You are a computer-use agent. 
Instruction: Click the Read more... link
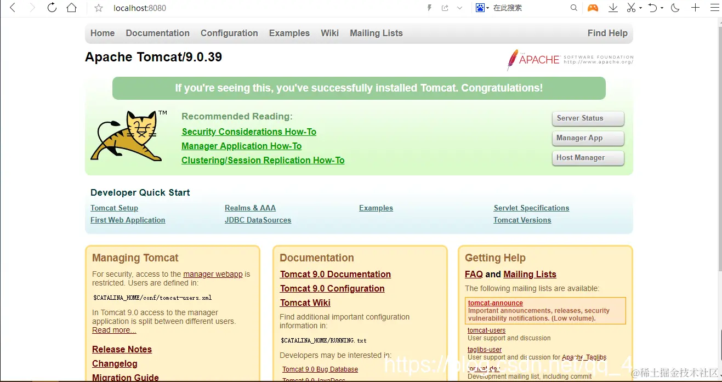click(x=114, y=330)
